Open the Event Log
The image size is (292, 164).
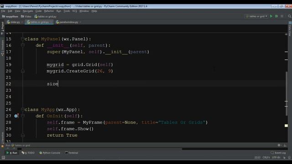pos(278,153)
